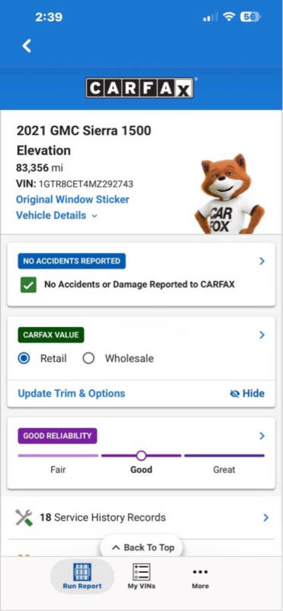Select the Wholesale radio button
This screenshot has height=611, width=283.
click(88, 358)
